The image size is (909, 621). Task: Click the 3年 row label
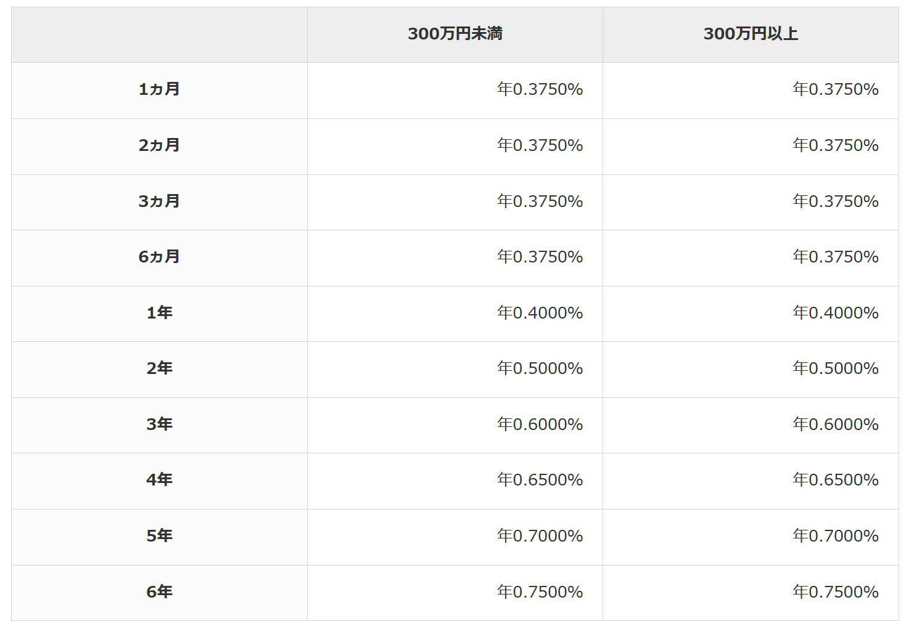pos(159,424)
